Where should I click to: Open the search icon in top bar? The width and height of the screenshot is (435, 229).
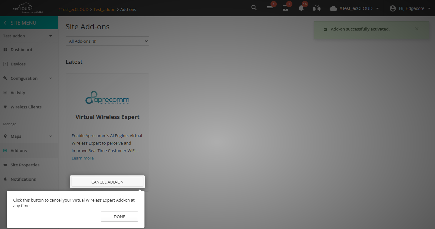click(x=254, y=7)
